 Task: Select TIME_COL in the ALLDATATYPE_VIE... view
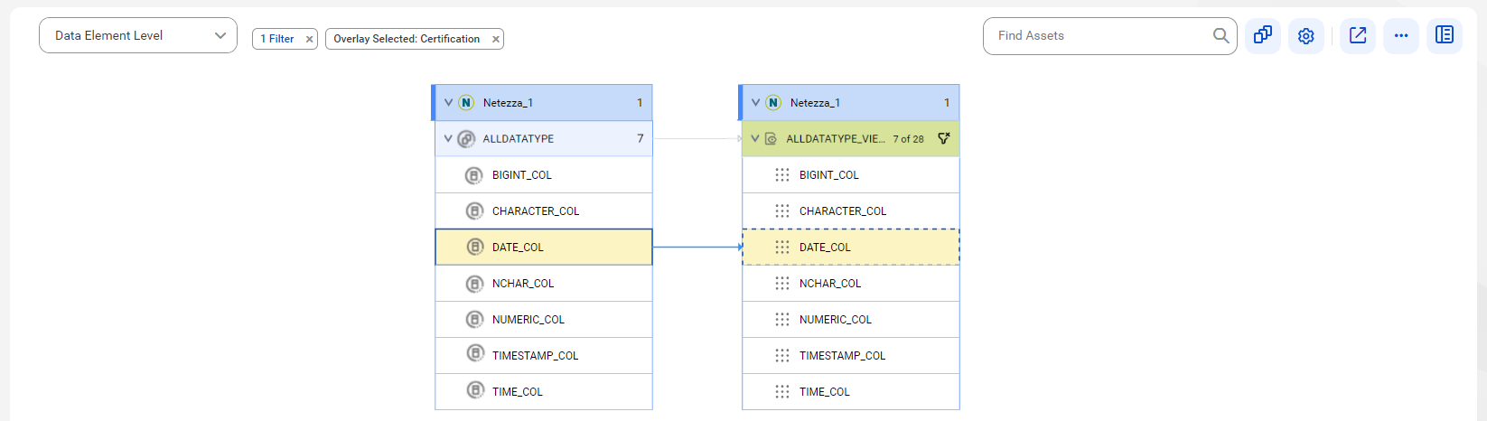tap(851, 392)
